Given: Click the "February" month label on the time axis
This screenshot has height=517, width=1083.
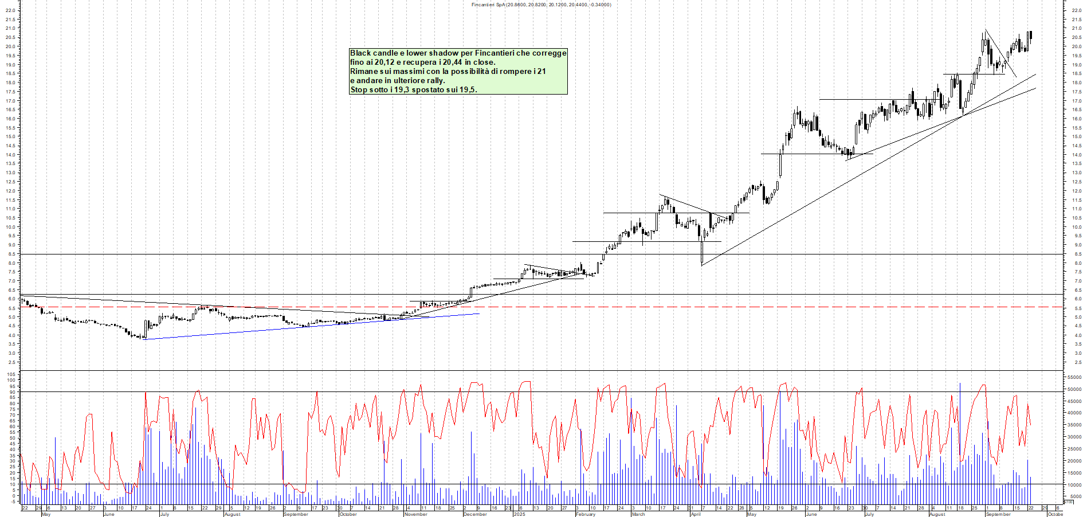Looking at the screenshot, I should tap(586, 514).
